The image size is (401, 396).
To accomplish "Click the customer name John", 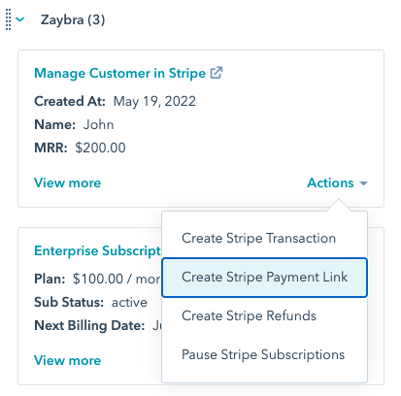I will (98, 124).
